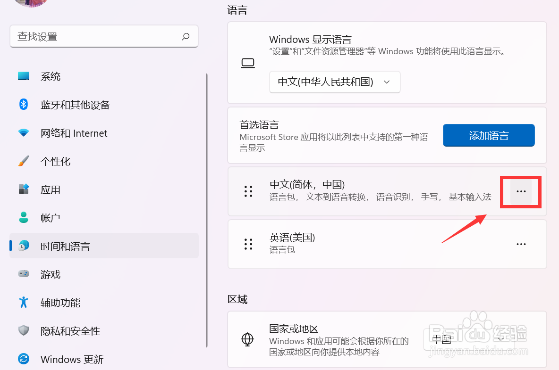Click the globe icon beside 国家或地区

coord(247,339)
